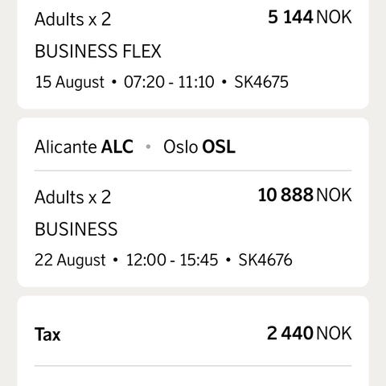This screenshot has height=386, width=386.
Task: Tap the 07:20 - 11:10 flight time
Action: [x=169, y=82]
